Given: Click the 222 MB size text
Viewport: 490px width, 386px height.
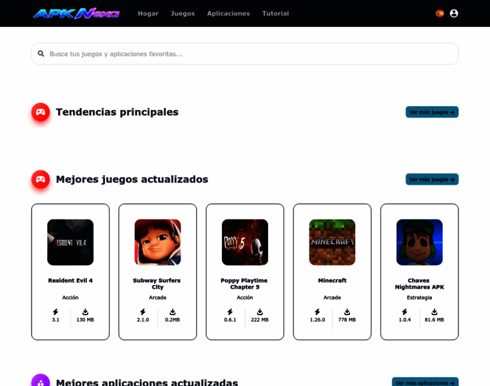Looking at the screenshot, I should [x=260, y=320].
